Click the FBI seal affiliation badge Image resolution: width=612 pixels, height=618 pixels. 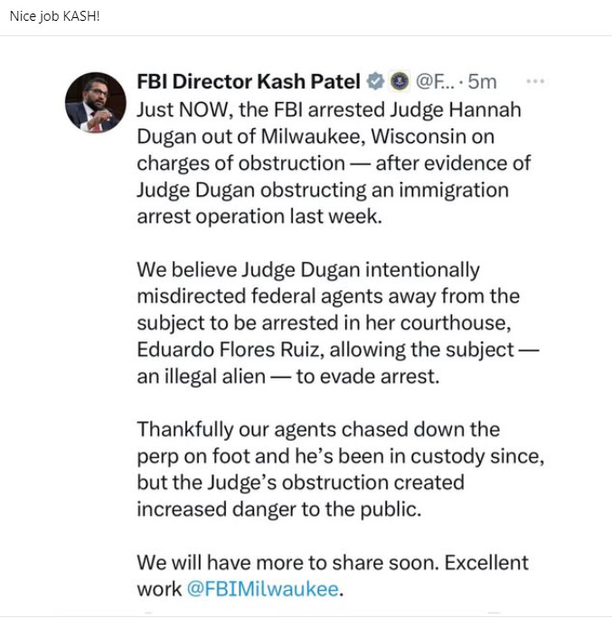pos(400,81)
